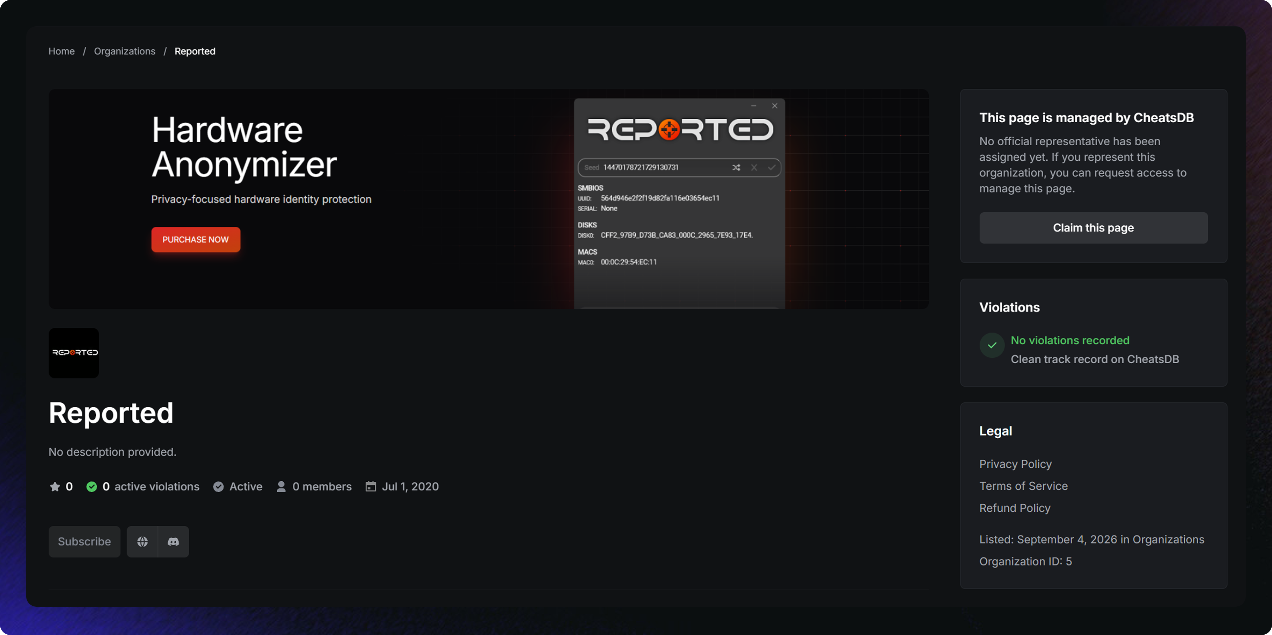The width and height of the screenshot is (1272, 635).
Task: Click the calendar date icon
Action: (x=371, y=486)
